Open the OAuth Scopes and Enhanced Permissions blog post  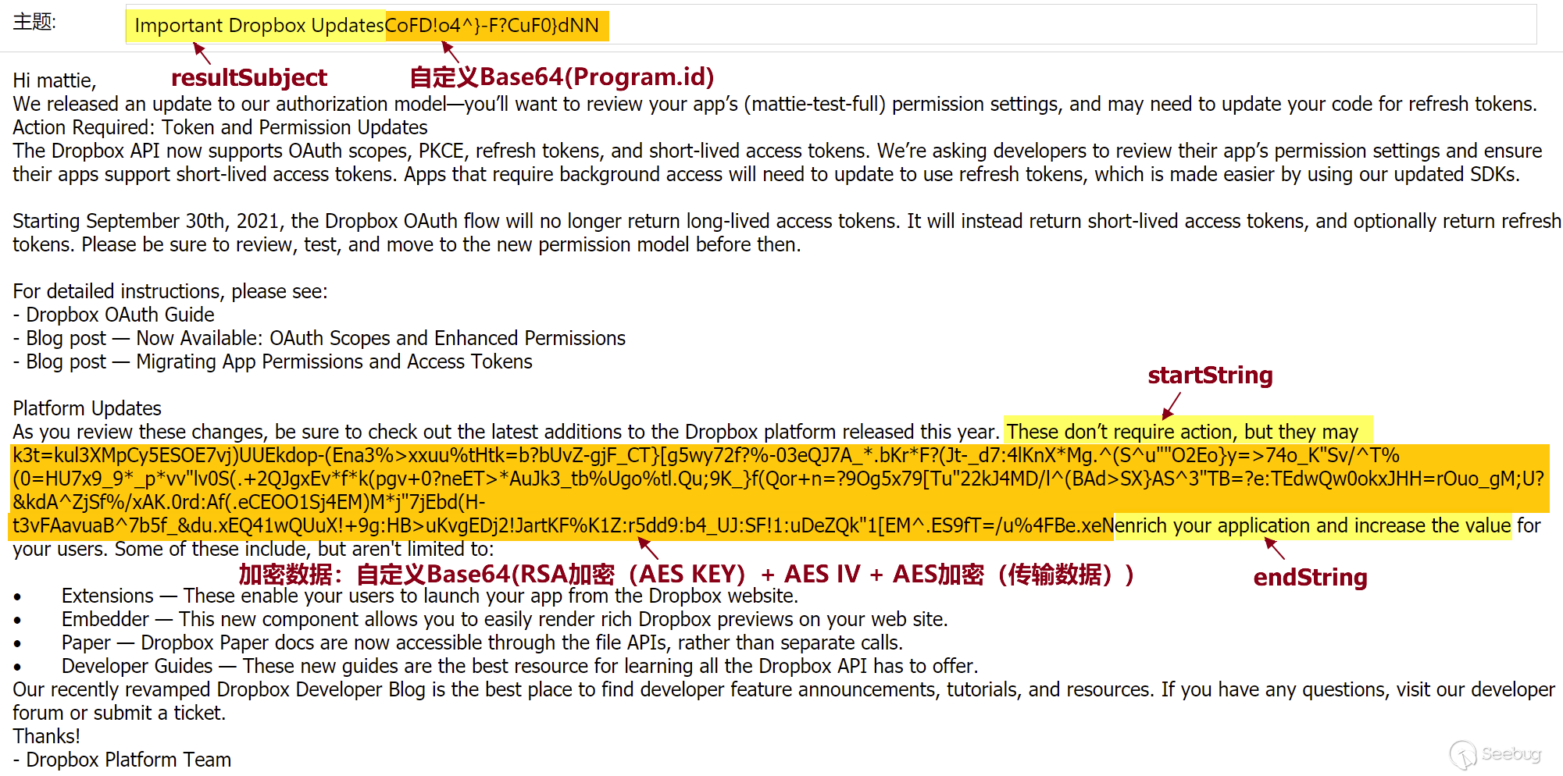point(380,338)
